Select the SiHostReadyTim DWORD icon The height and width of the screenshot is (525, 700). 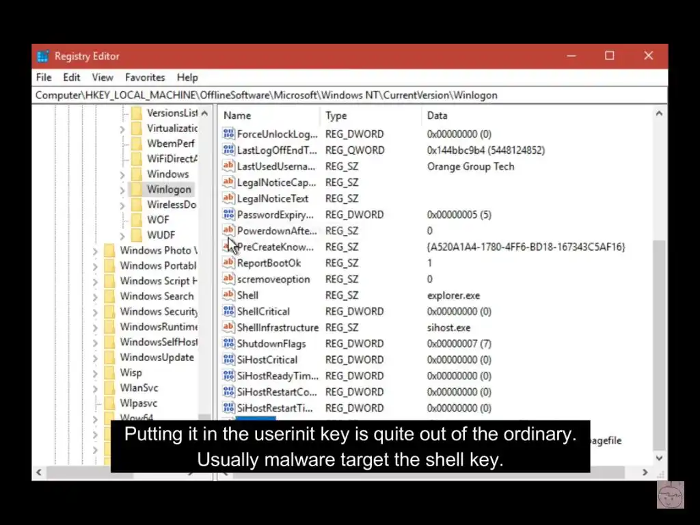(228, 375)
